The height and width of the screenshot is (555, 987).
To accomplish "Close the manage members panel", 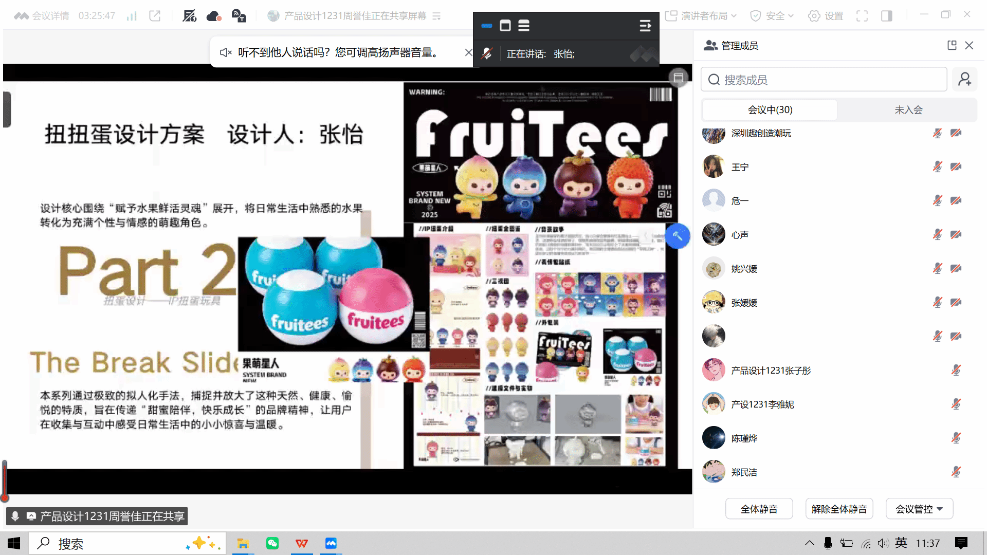I will pos(969,45).
